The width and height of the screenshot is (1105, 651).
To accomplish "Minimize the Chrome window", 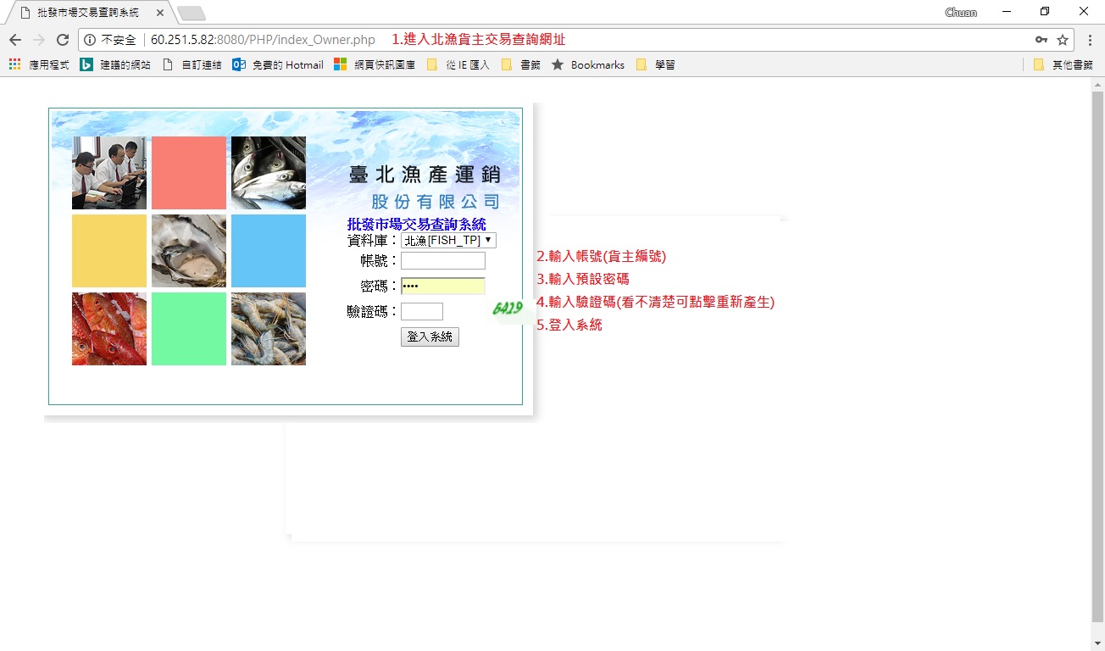I will (x=1006, y=12).
